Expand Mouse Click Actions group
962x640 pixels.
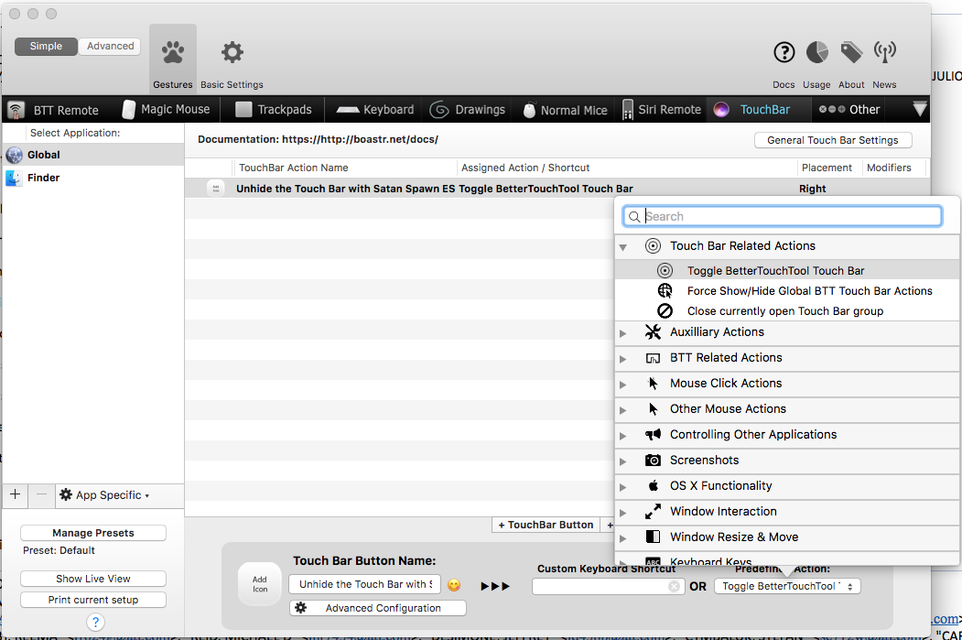pyautogui.click(x=623, y=385)
